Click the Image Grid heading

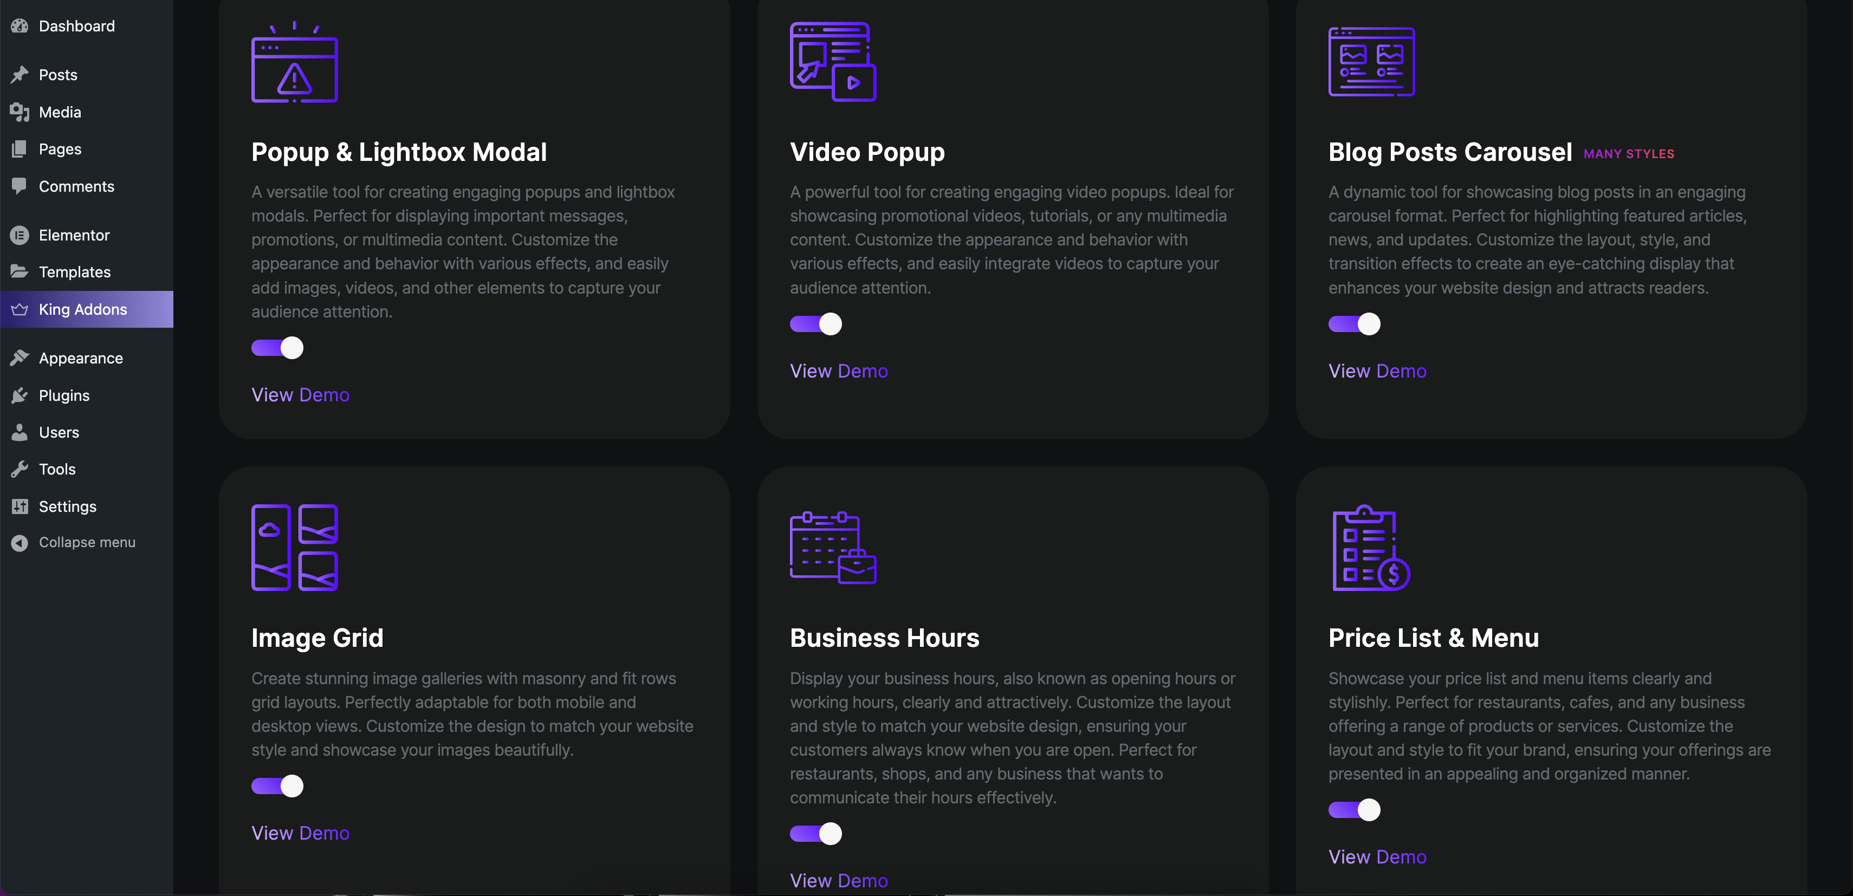click(x=317, y=638)
